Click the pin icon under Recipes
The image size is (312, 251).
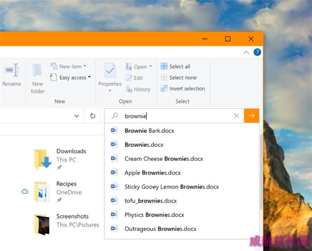tap(59, 200)
